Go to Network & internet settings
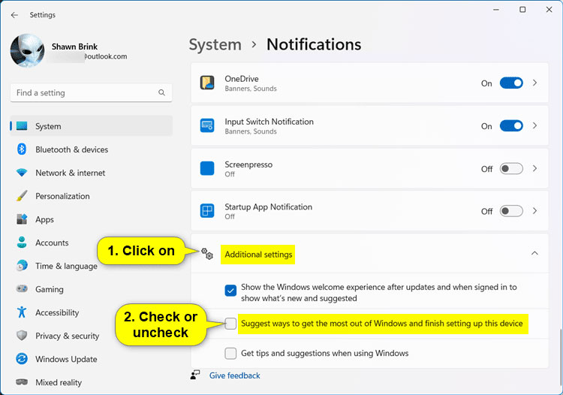Screen dimensions: 563x395 (91, 173)
